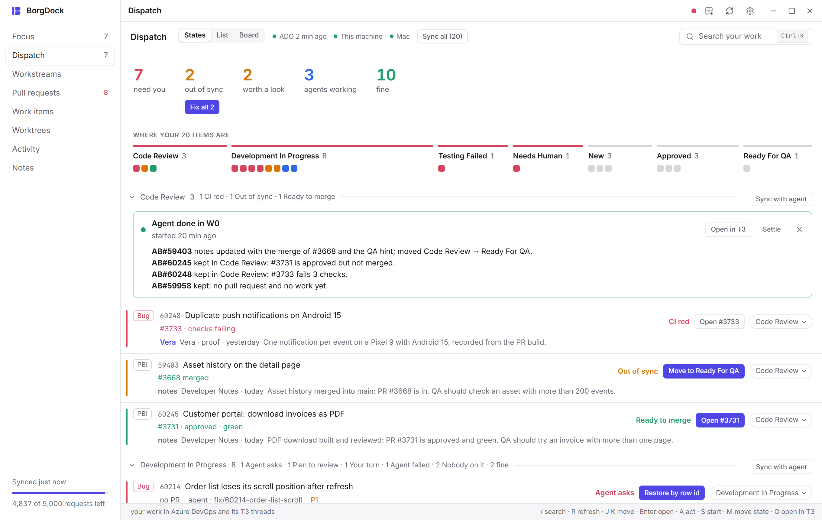Click the requests-left progress bar
Viewport: 822px width, 520px height.
coord(60,493)
